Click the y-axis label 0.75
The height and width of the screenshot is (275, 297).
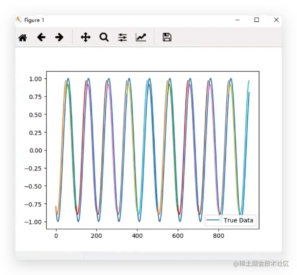(x=36, y=97)
